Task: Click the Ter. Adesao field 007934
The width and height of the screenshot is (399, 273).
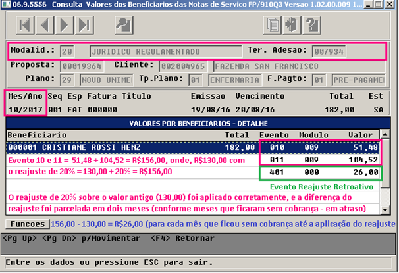Action: pos(329,51)
